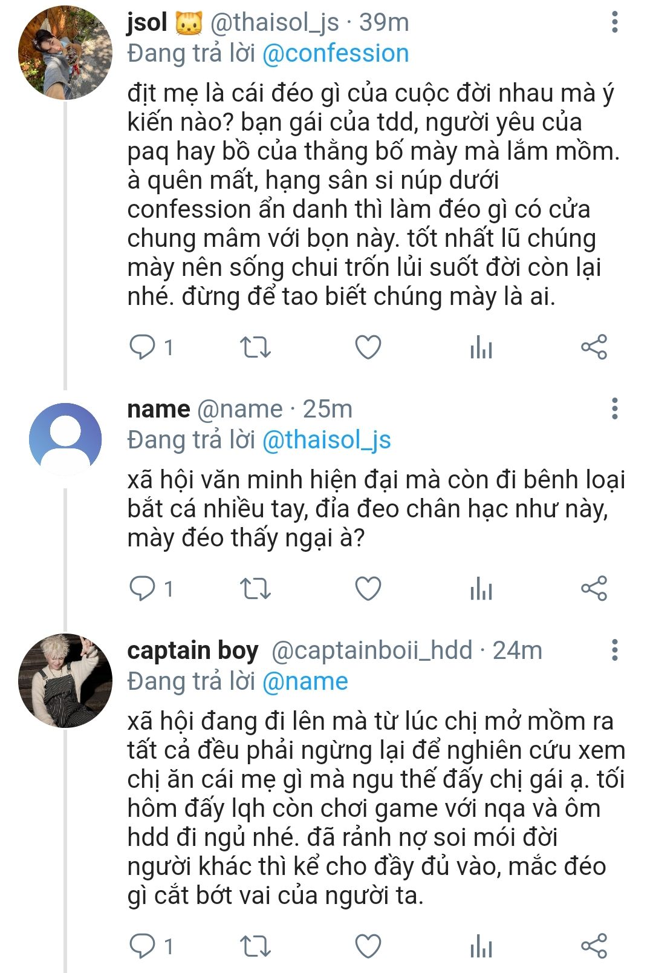
Task: Open reply thread on jsol's tweet
Action: pyautogui.click(x=143, y=347)
